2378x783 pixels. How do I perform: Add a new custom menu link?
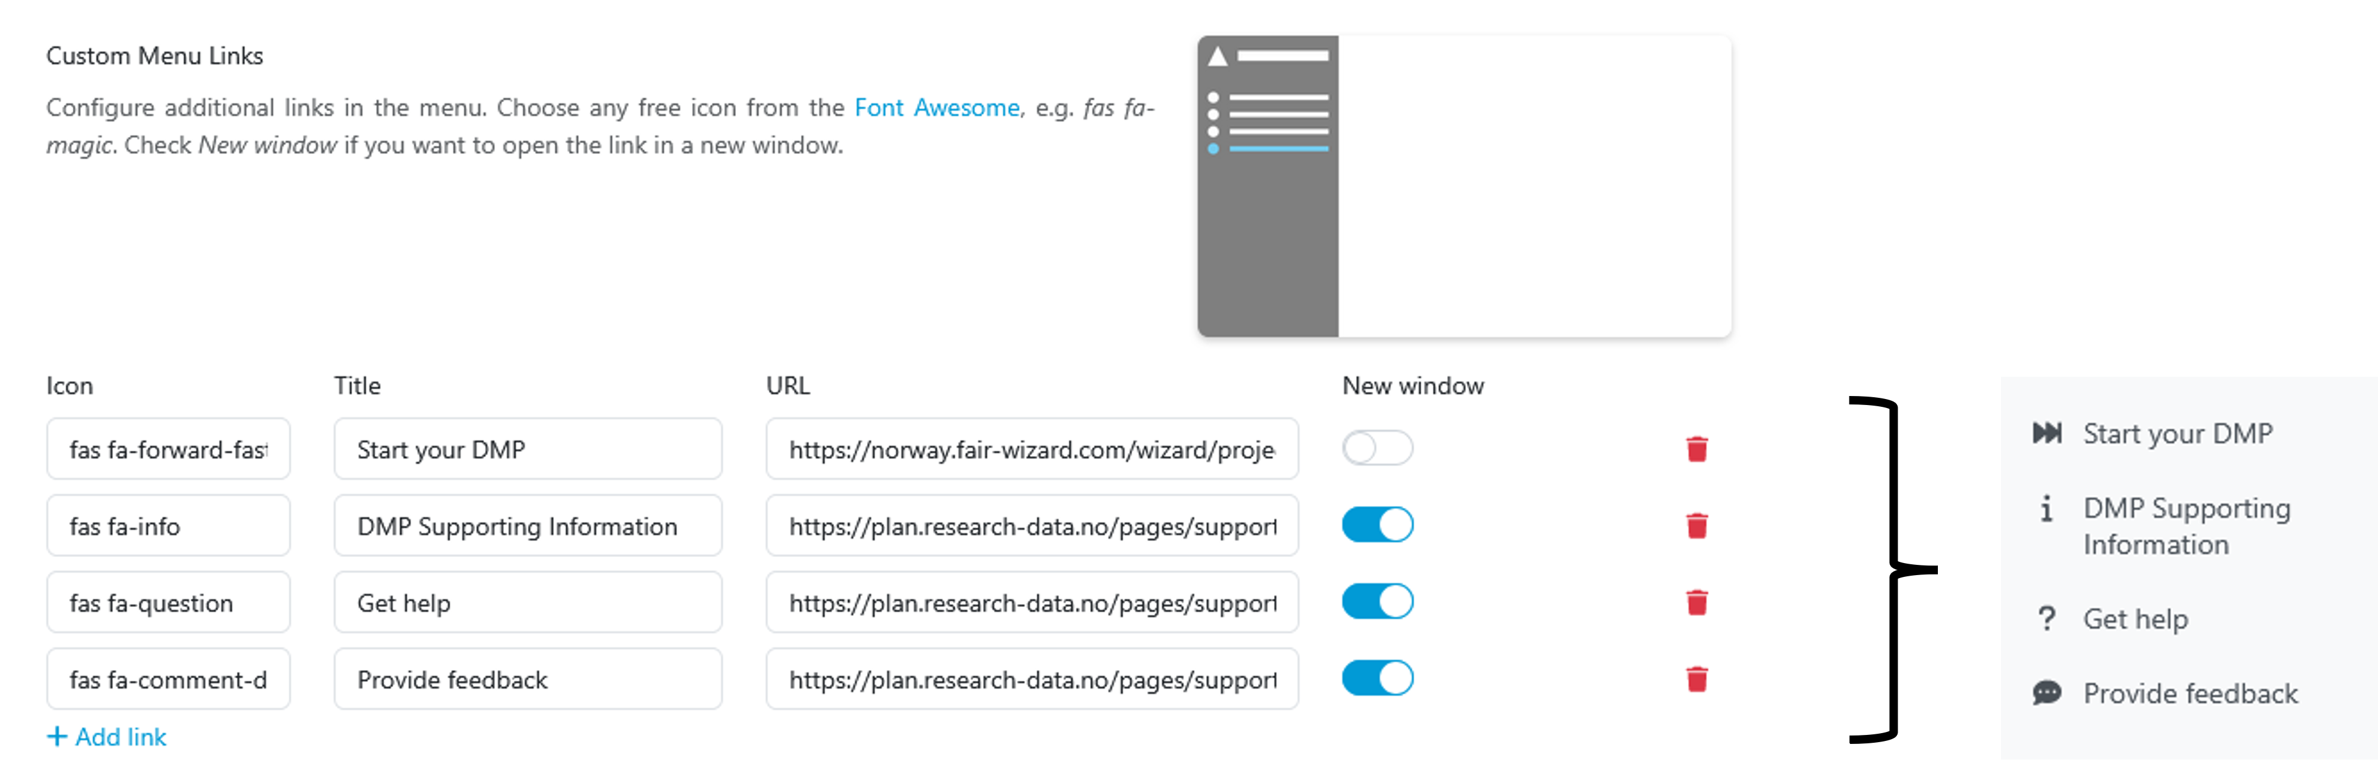[x=107, y=737]
